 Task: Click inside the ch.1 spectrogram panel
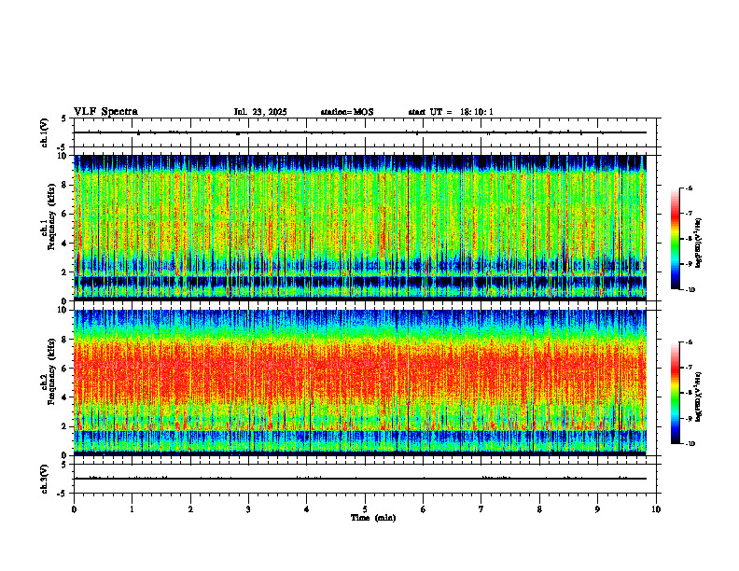pos(360,228)
